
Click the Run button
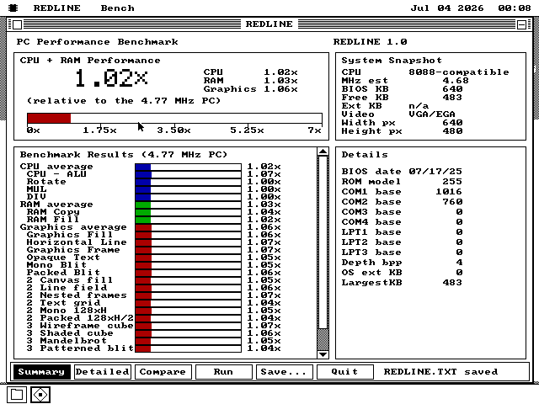click(x=223, y=372)
